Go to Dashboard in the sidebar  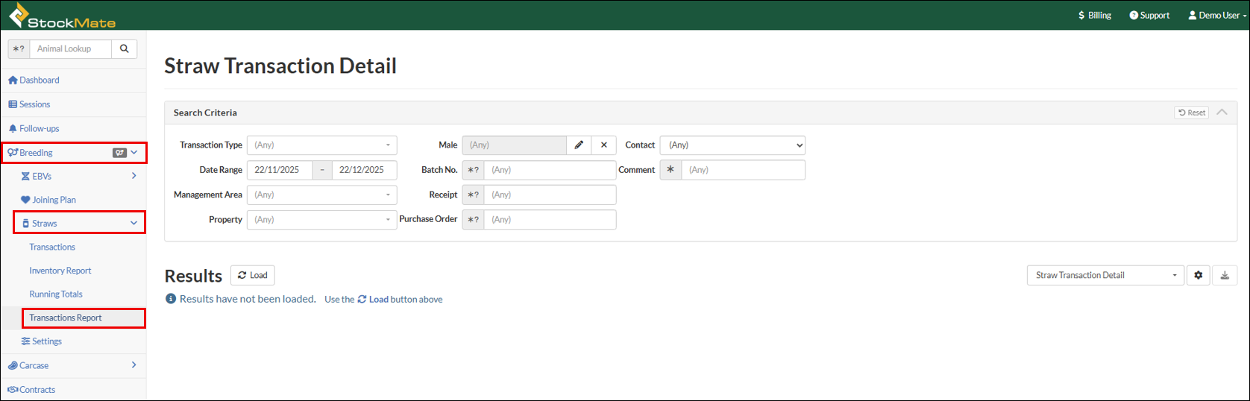[39, 80]
